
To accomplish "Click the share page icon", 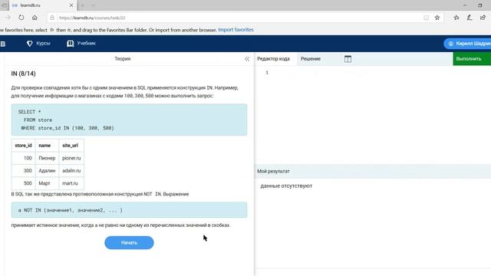I will [x=483, y=18].
